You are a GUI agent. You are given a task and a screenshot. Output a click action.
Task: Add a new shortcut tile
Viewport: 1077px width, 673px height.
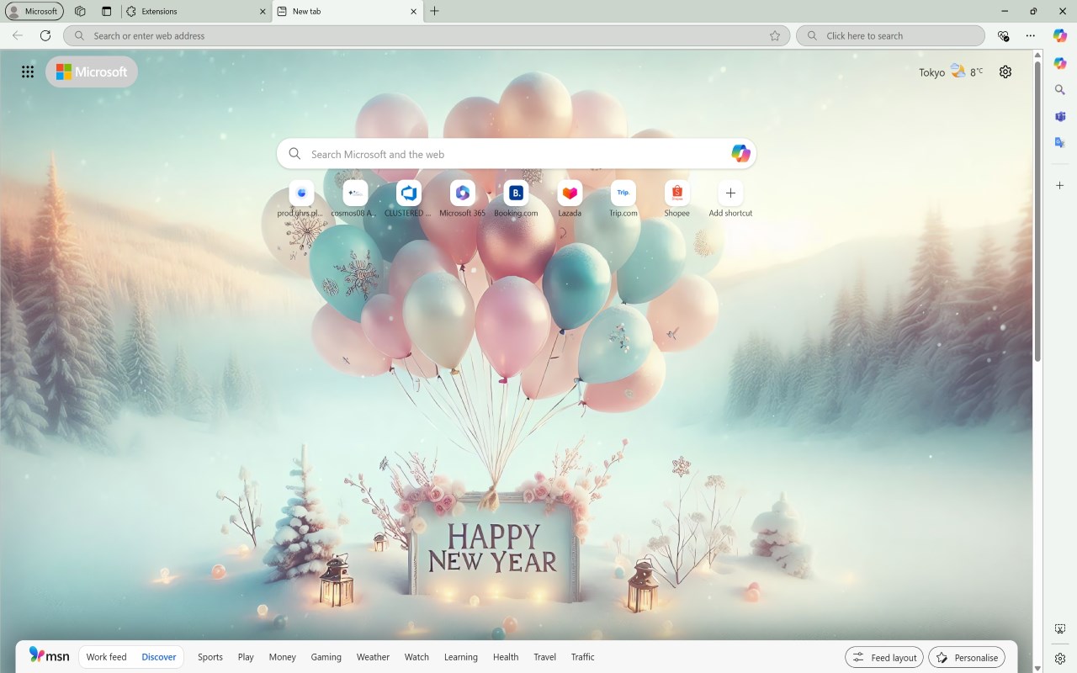(730, 199)
